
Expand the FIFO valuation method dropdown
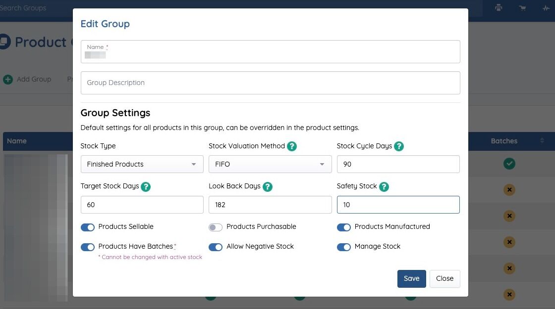pyautogui.click(x=270, y=164)
